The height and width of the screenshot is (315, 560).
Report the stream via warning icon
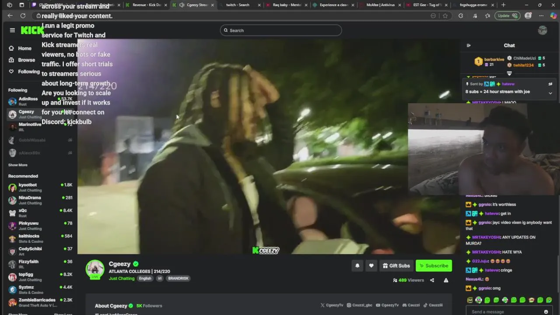[446, 280]
